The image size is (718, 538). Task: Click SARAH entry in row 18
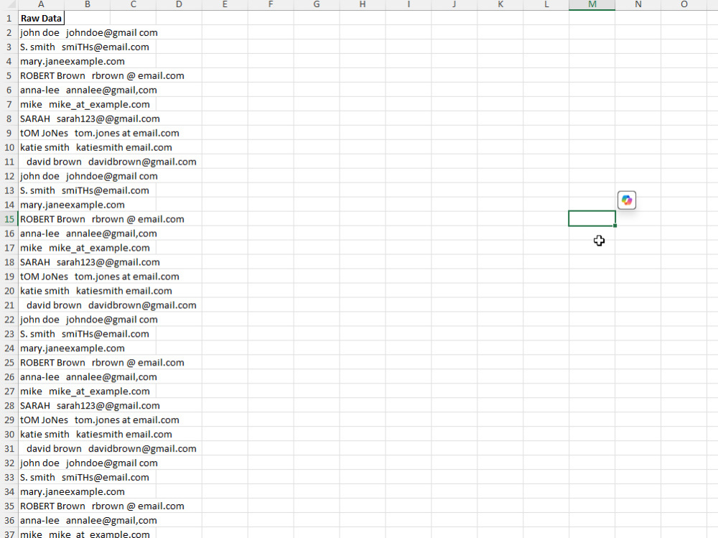click(90, 263)
